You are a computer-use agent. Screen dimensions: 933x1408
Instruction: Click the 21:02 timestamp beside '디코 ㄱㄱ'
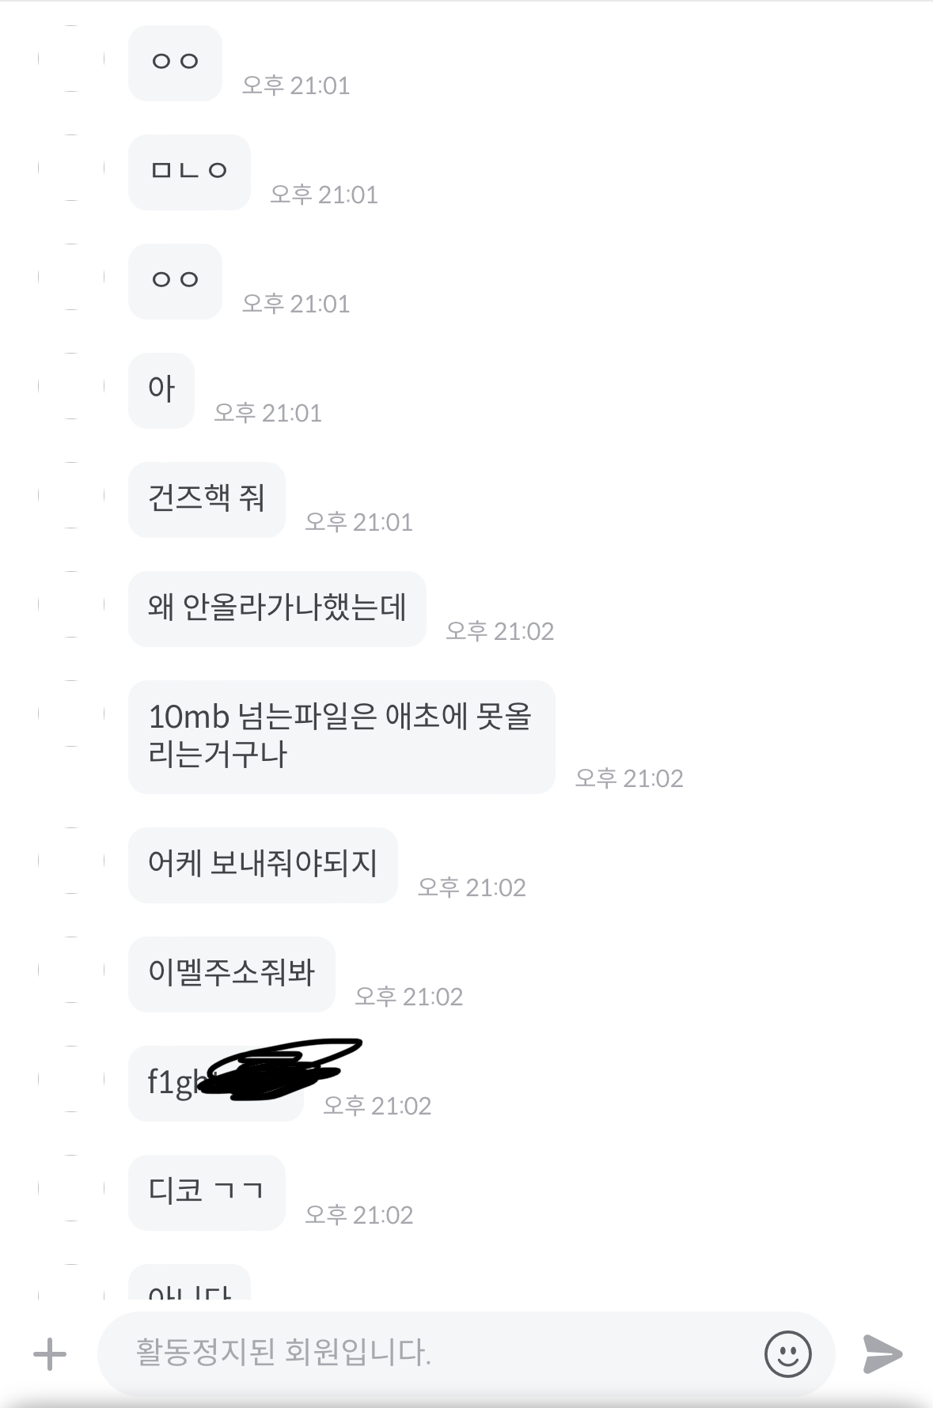pos(359,1215)
